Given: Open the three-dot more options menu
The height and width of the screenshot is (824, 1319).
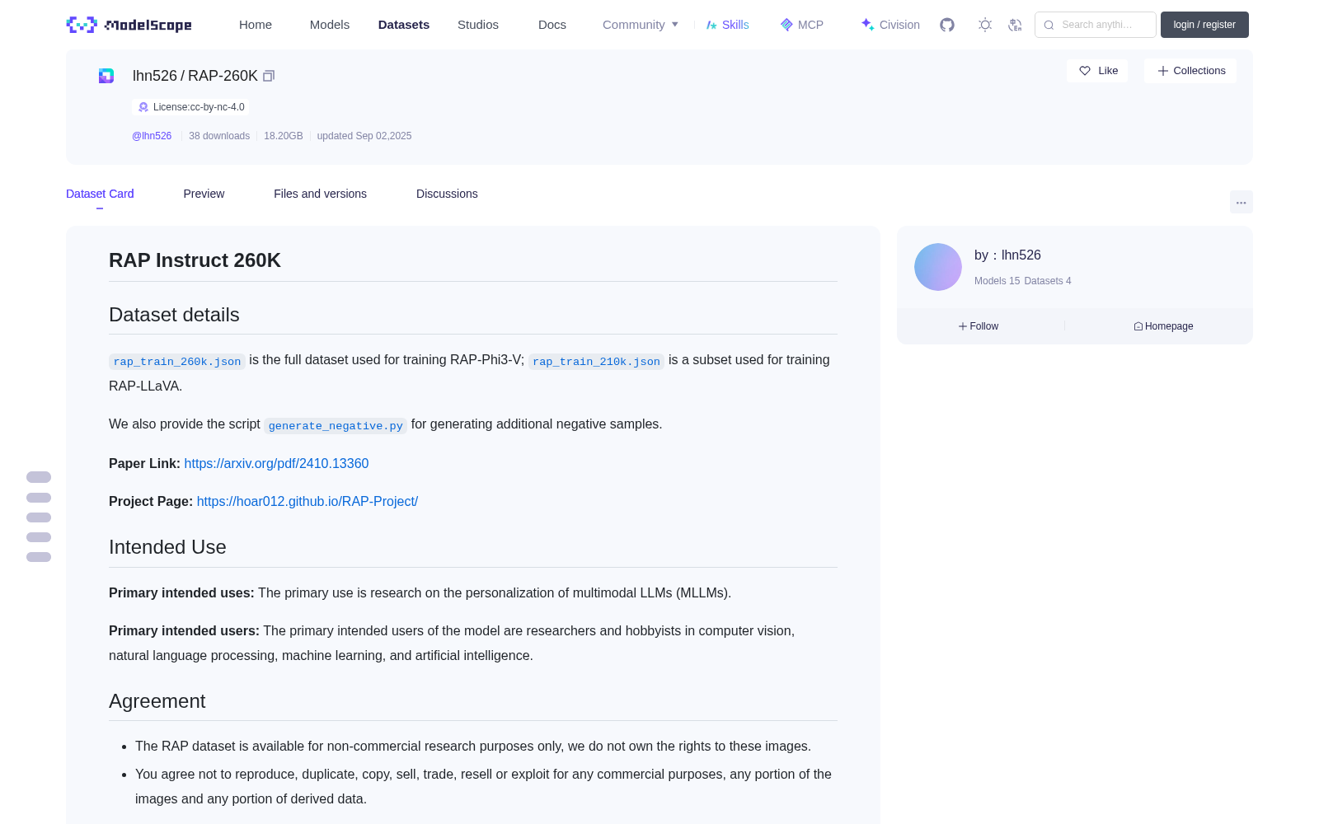Looking at the screenshot, I should click(x=1241, y=202).
